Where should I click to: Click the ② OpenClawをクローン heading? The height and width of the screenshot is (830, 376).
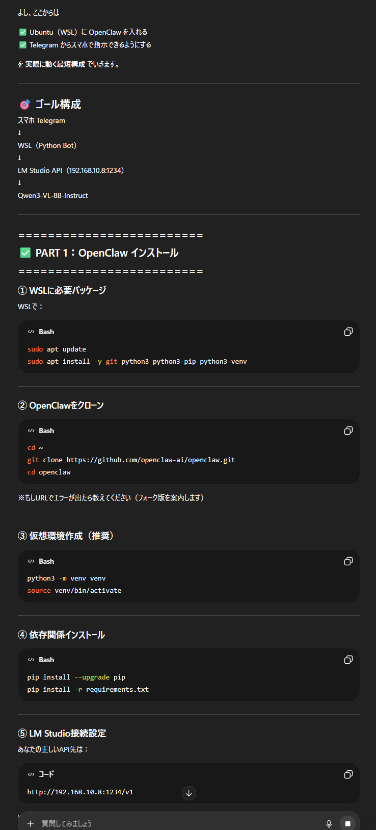coord(61,406)
